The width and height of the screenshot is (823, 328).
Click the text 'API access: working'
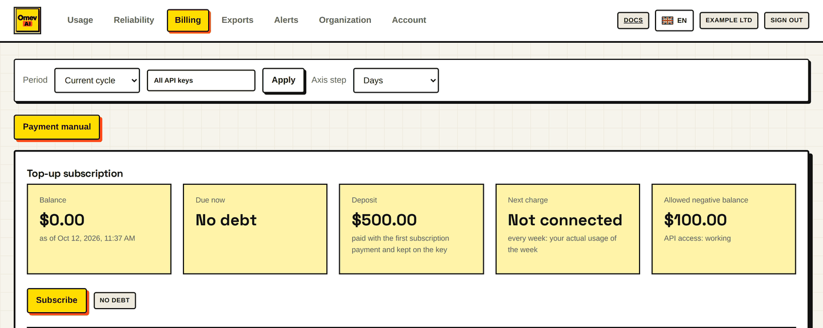(697, 238)
